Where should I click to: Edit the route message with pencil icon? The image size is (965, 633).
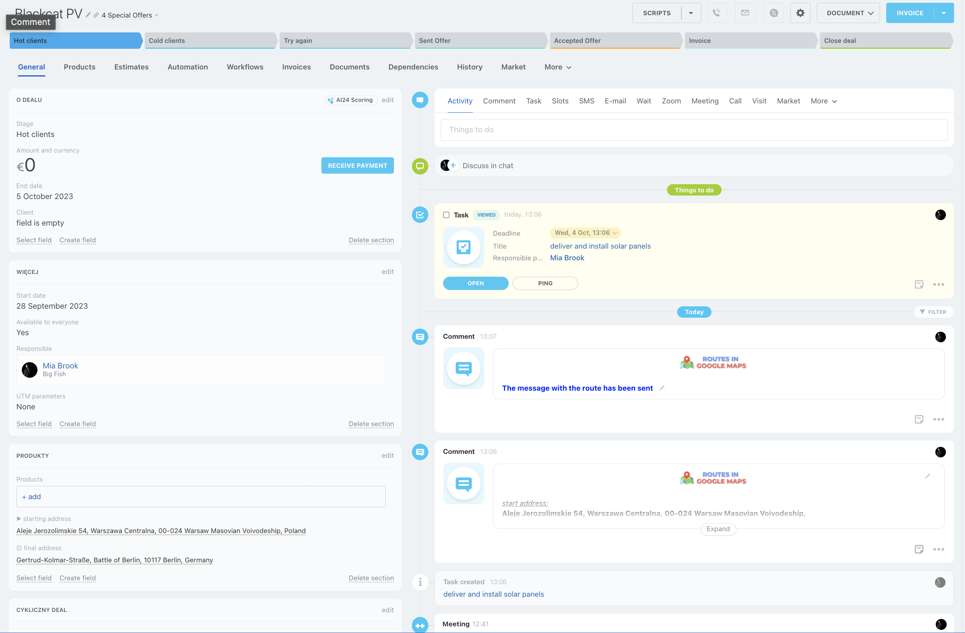662,388
